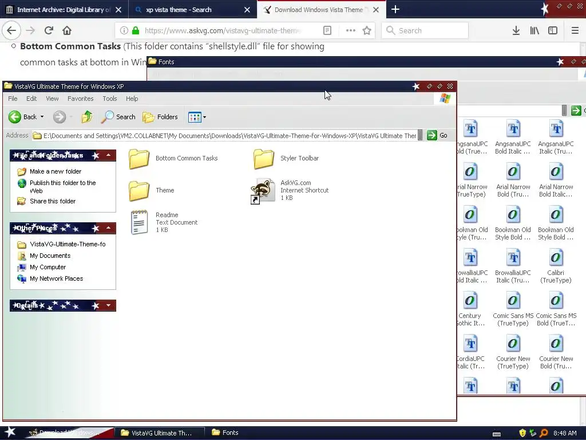Reload the page in Firefox
Screen dimensions: 586x440
click(x=49, y=31)
